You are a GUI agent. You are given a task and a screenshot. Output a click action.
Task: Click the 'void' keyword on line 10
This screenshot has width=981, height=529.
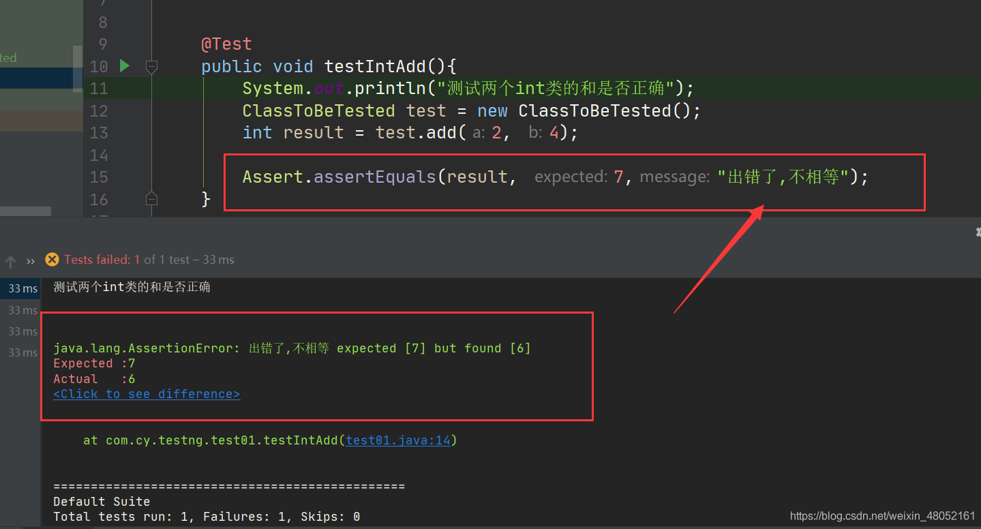293,66
